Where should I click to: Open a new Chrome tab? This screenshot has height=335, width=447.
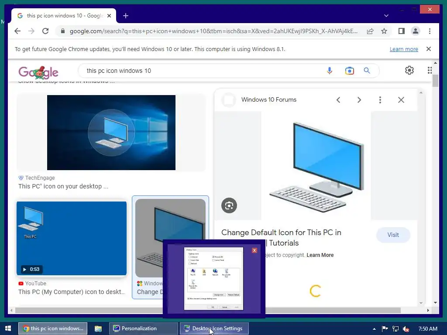[x=125, y=16]
